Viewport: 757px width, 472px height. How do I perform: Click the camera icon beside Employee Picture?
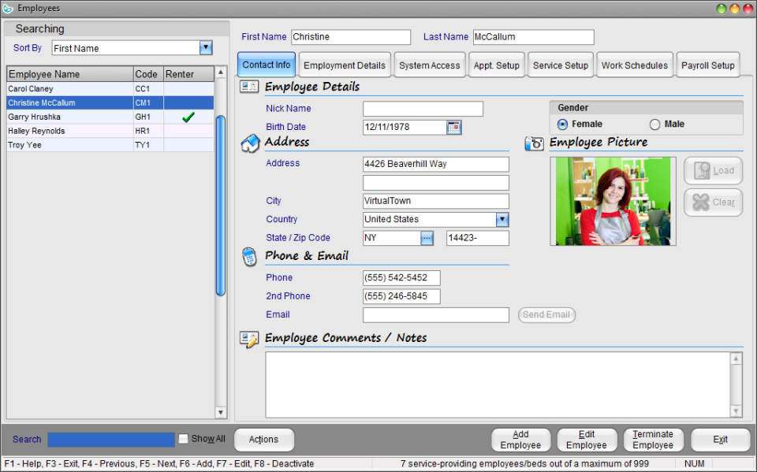[534, 143]
